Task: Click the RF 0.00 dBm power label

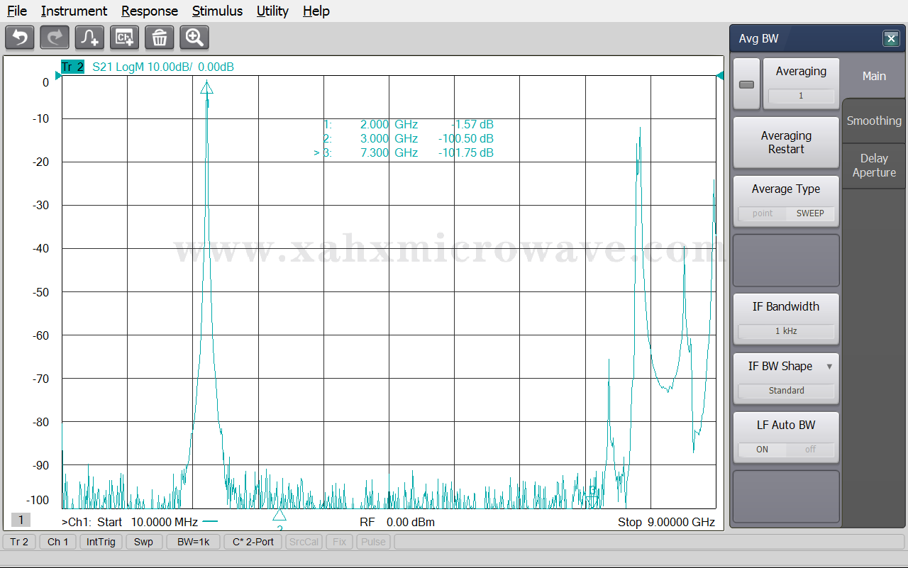Action: click(397, 522)
